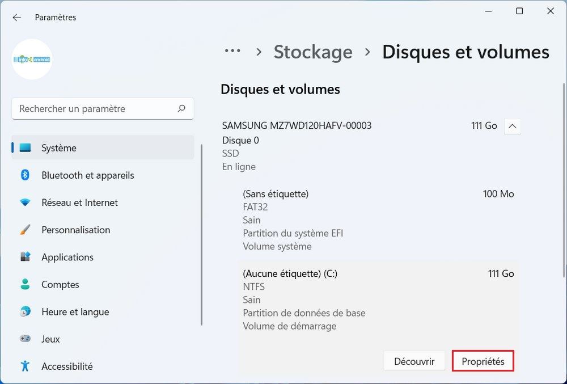
Task: Click the search magnifier icon
Action: (181, 108)
